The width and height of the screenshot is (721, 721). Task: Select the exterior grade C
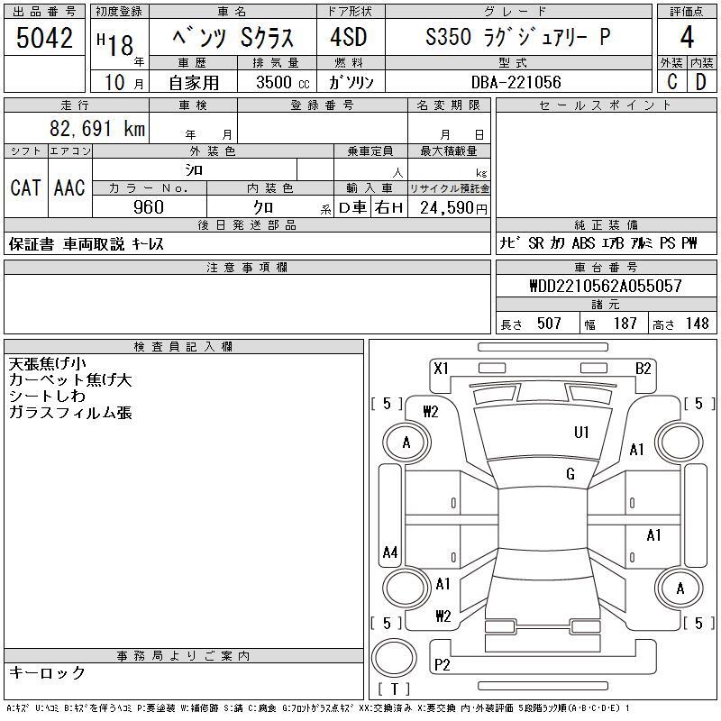point(671,81)
